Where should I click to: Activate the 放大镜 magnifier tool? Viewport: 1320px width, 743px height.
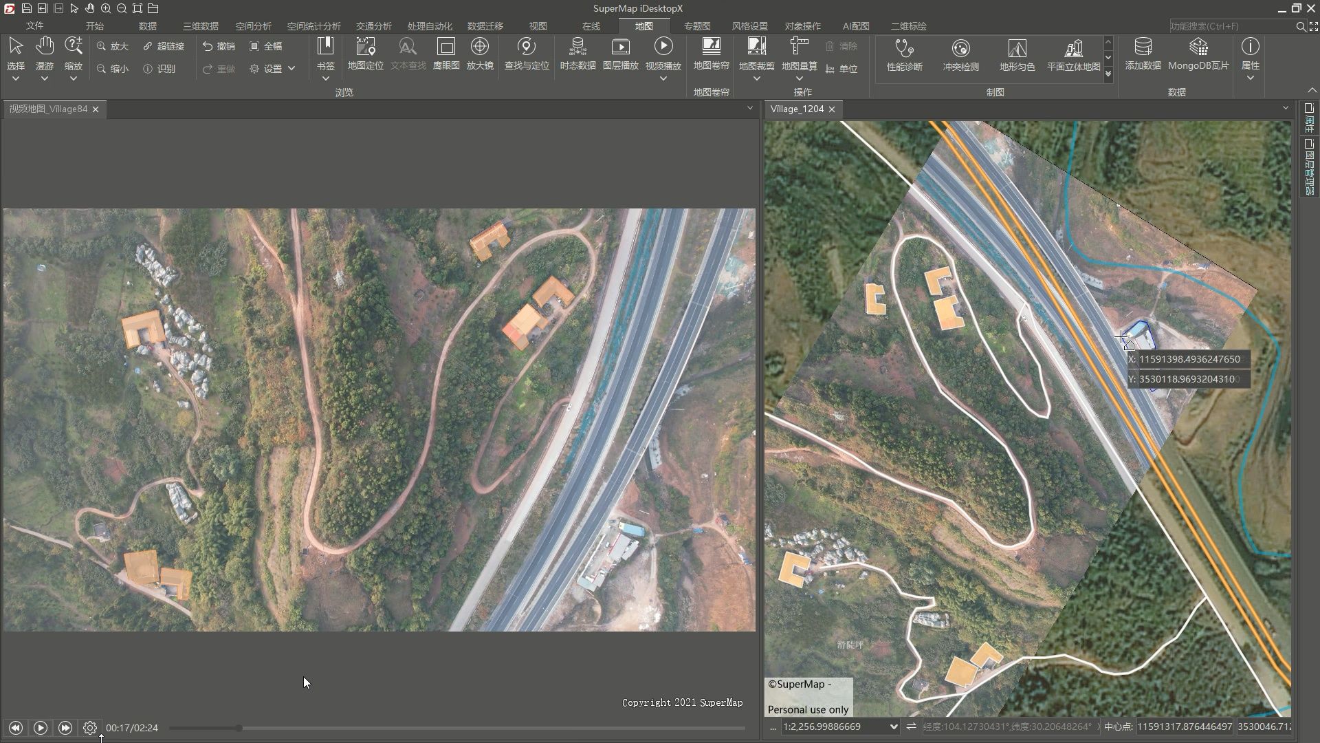click(480, 54)
